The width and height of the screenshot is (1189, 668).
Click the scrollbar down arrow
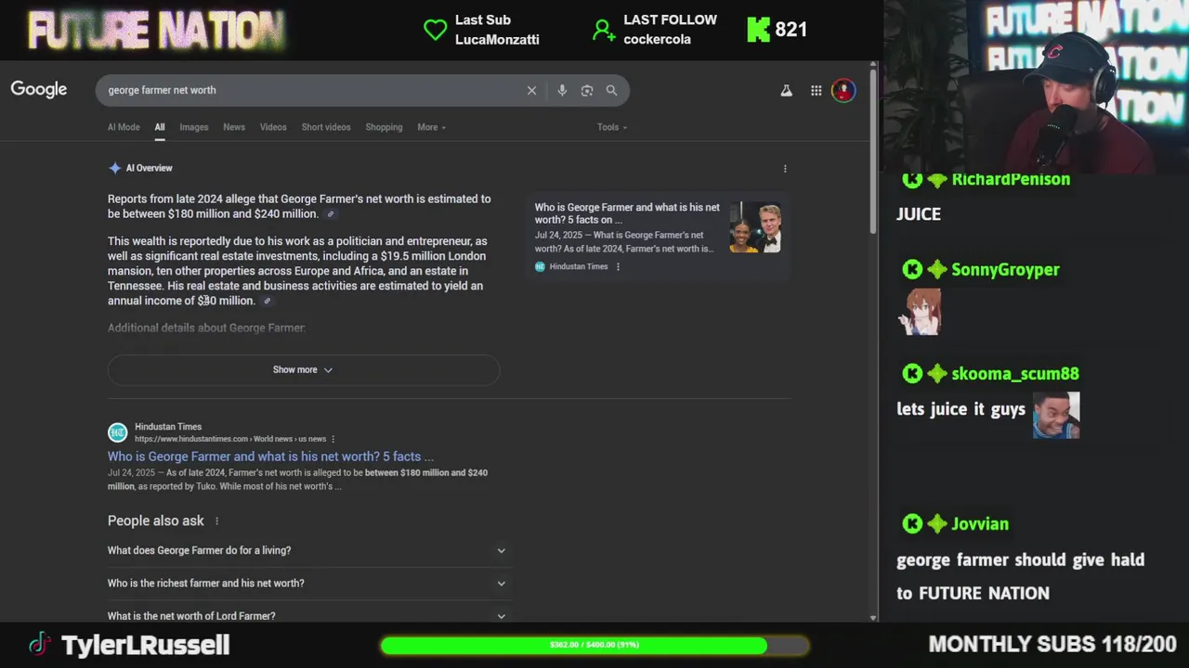pyautogui.click(x=873, y=617)
